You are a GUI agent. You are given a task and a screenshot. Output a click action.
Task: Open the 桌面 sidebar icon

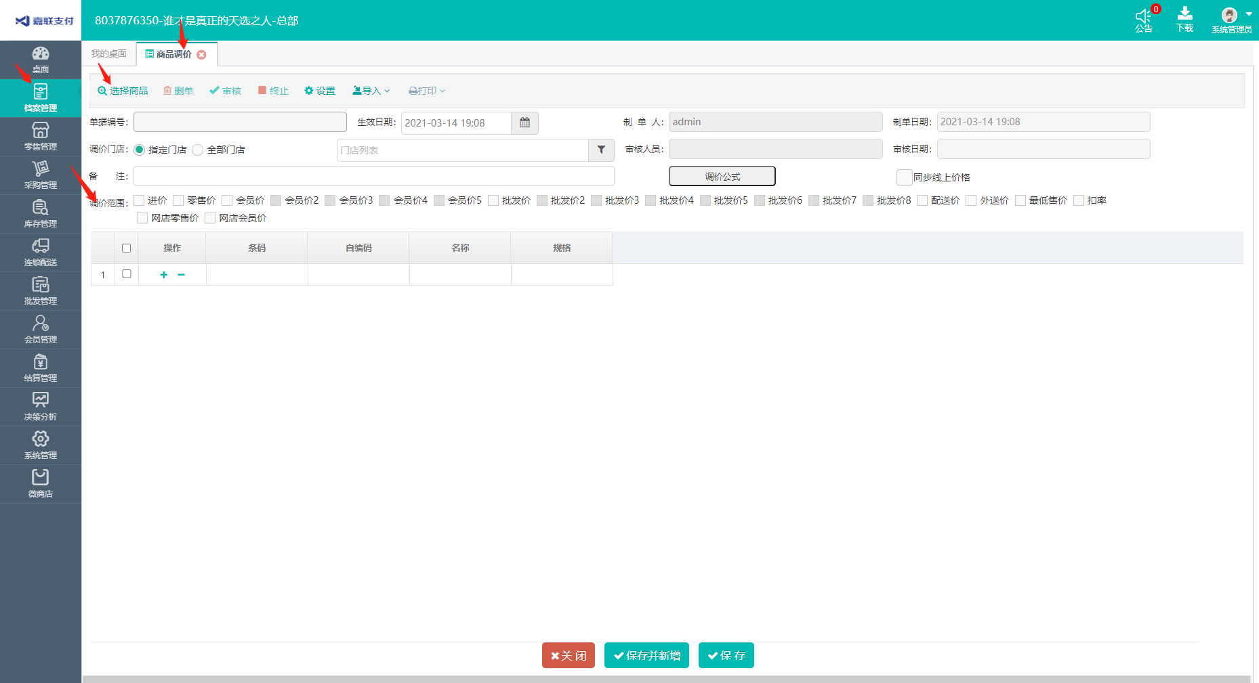[x=41, y=60]
